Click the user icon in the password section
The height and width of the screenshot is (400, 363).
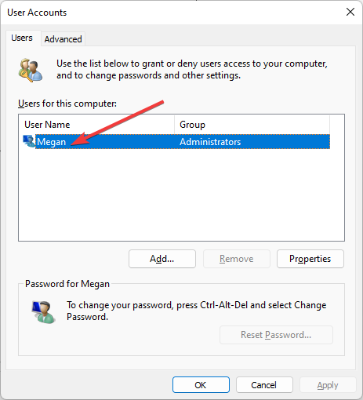click(43, 312)
